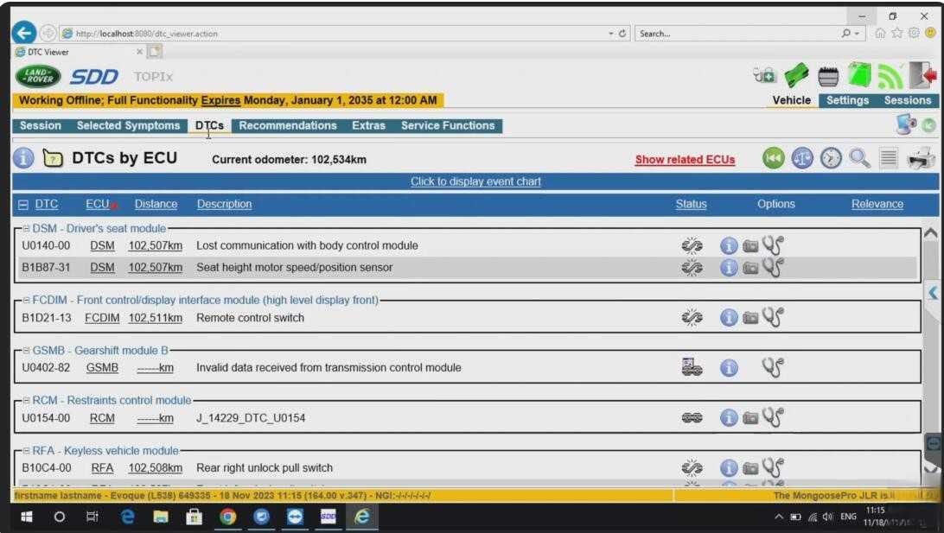
Task: Collapse GSMB - Gearshift module B group
Action: point(27,350)
